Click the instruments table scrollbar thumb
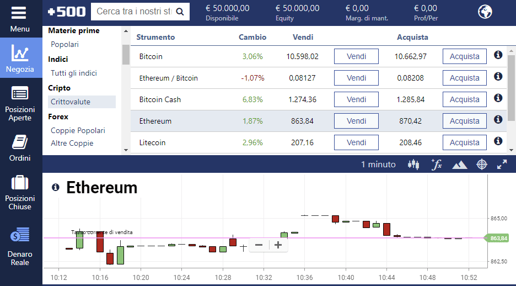Viewport: 516px width, 286px height. click(x=511, y=88)
